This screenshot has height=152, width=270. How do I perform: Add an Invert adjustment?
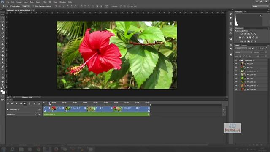pos(242,41)
